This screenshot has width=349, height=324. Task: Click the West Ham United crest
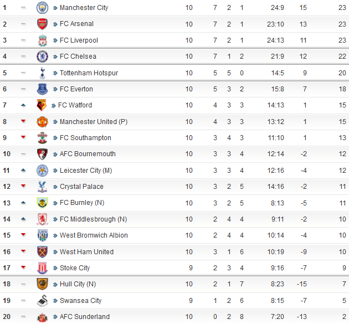(42, 252)
